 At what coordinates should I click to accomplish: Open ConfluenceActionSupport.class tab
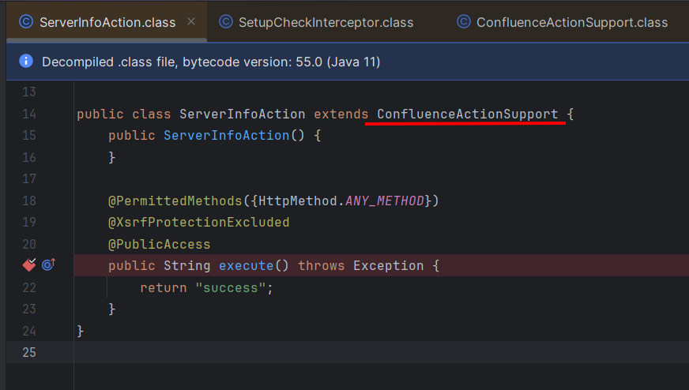(x=572, y=22)
